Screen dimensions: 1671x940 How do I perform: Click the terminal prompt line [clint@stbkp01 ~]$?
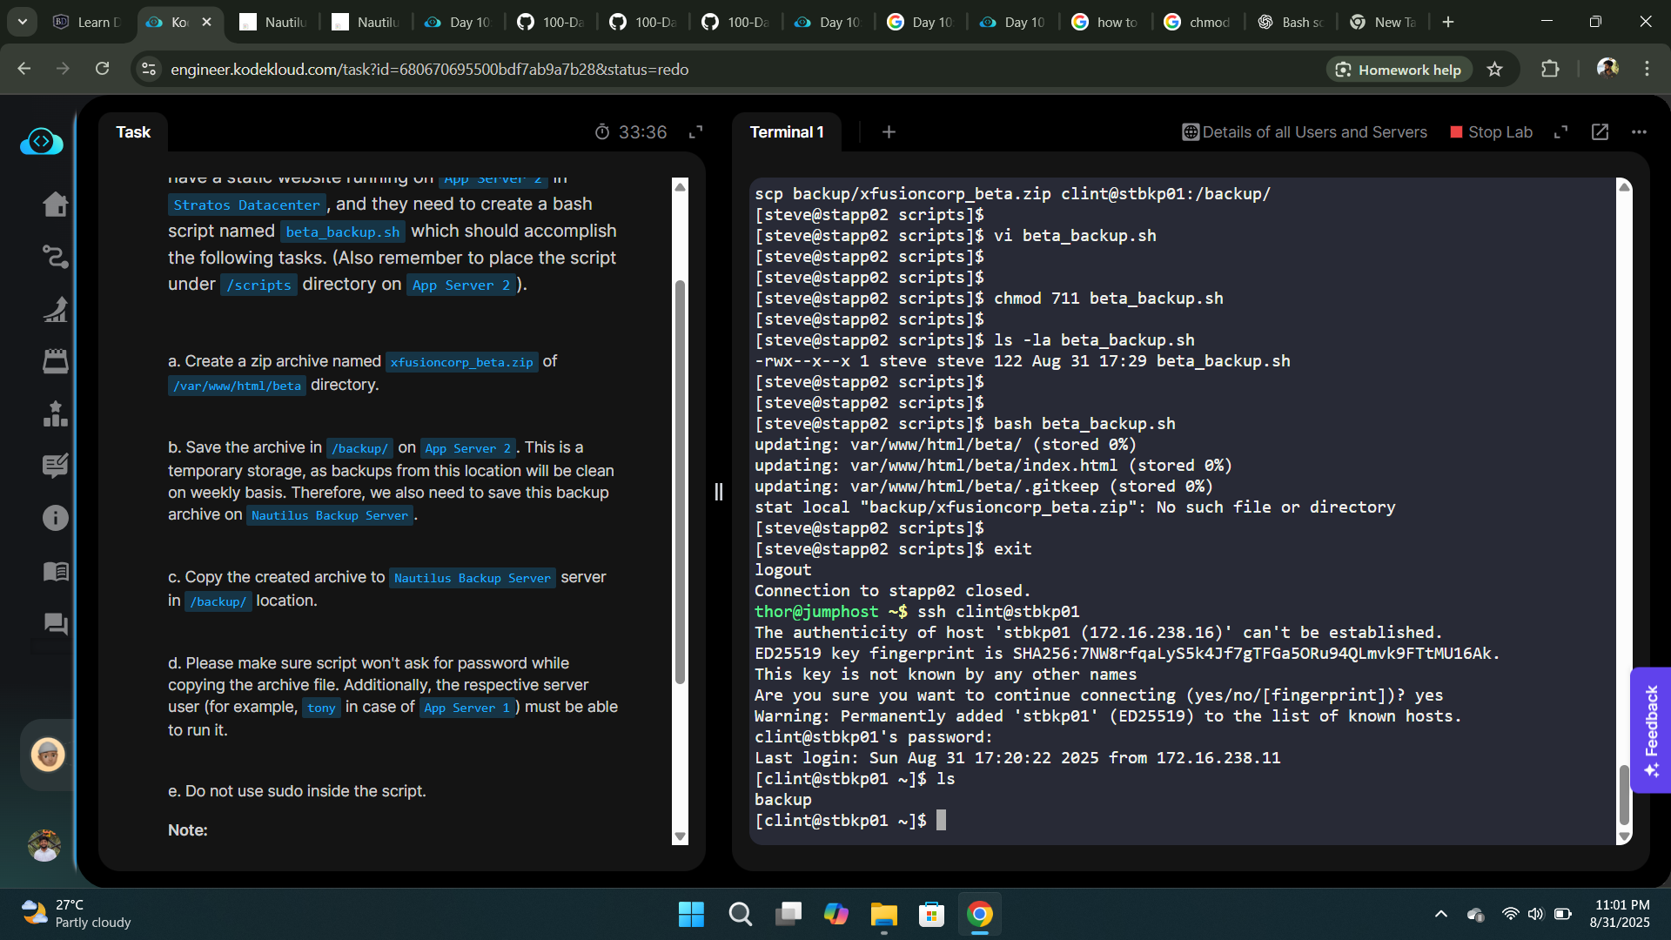(x=850, y=821)
